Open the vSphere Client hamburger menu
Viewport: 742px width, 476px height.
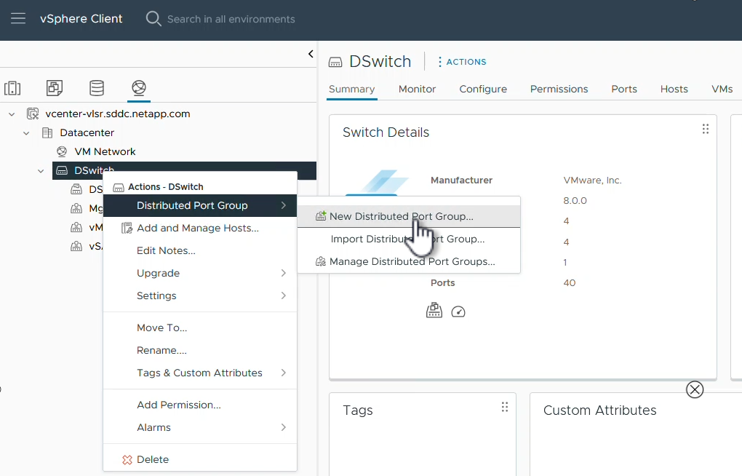[18, 19]
